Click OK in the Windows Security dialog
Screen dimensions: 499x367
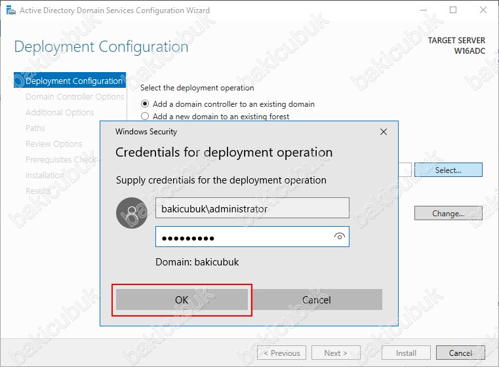point(182,299)
